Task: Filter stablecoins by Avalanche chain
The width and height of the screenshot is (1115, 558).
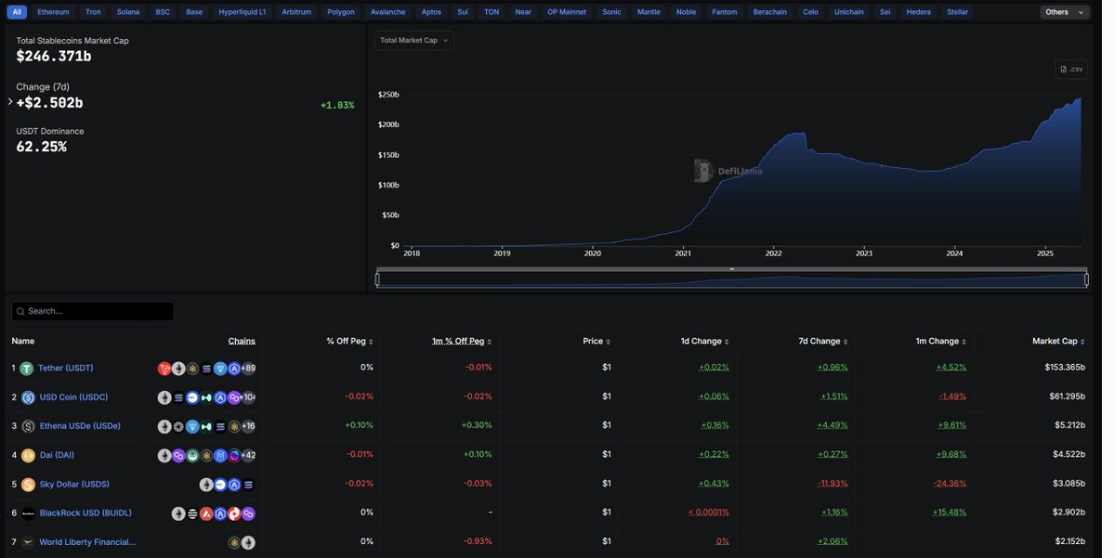Action: [x=387, y=12]
